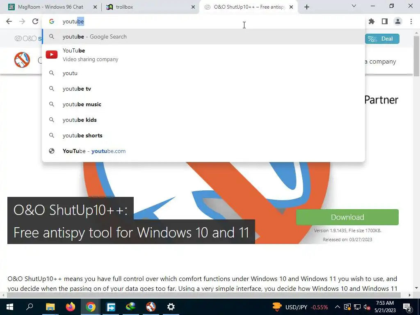Open a new tab with plus button
This screenshot has width=420, height=315.
307,7
